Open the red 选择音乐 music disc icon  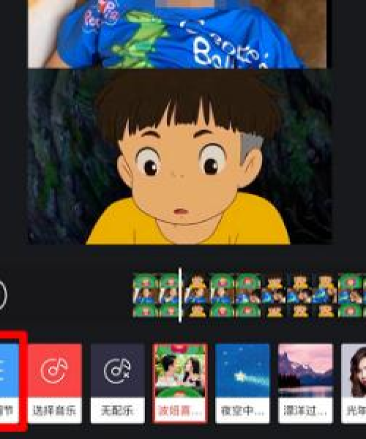click(x=54, y=370)
